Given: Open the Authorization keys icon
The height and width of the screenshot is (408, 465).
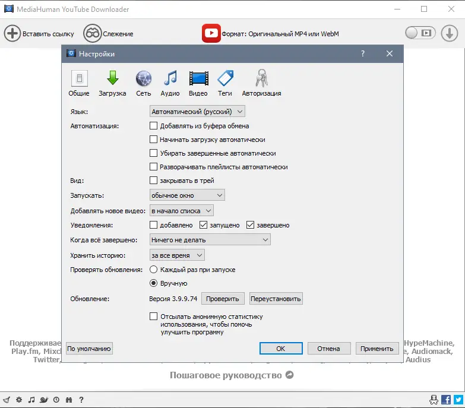Looking at the screenshot, I should click(261, 78).
